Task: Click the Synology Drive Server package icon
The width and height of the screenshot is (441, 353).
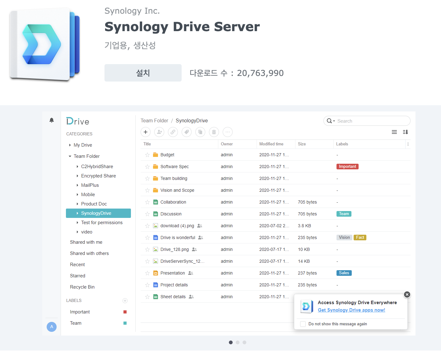Action: pyautogui.click(x=45, y=45)
